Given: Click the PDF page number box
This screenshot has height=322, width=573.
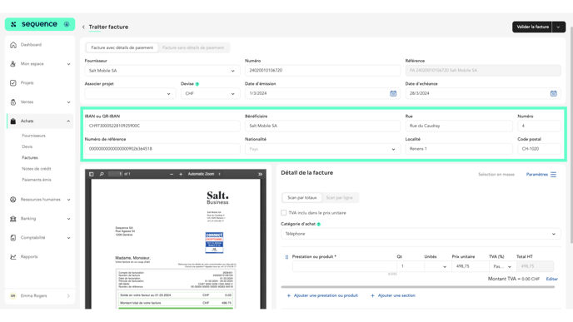Looking at the screenshot, I should 116,174.
